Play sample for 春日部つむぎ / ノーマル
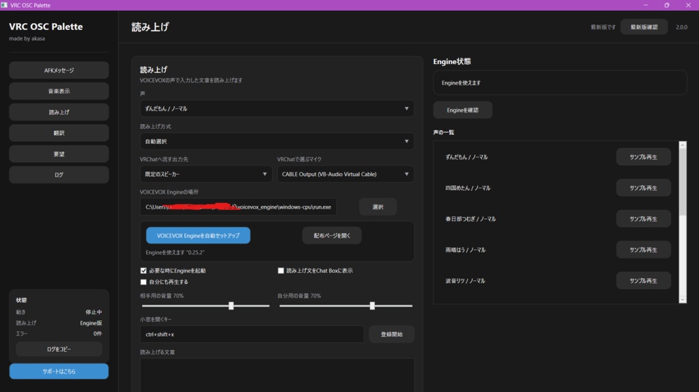Screen dimensions: 699x392 643,219
